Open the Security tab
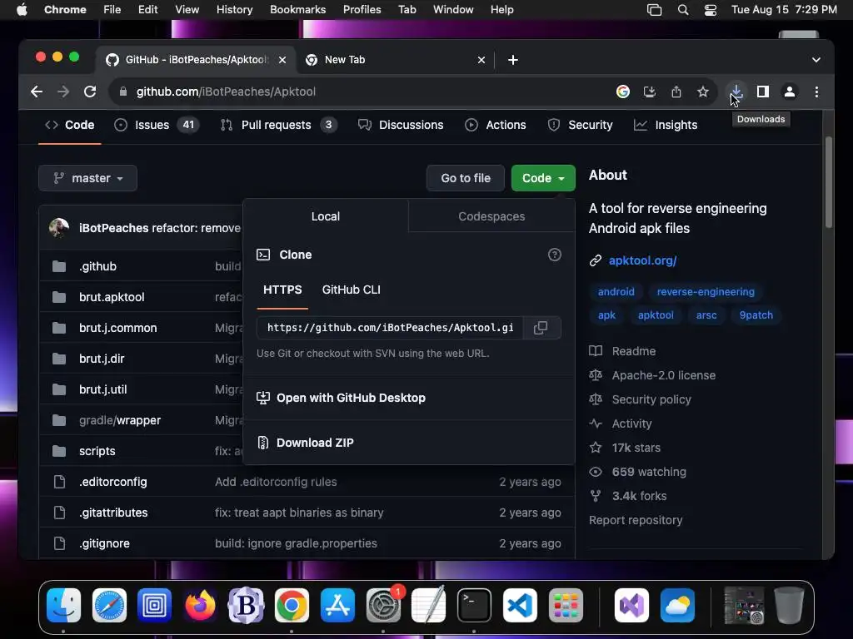The width and height of the screenshot is (853, 639). pyautogui.click(x=580, y=125)
